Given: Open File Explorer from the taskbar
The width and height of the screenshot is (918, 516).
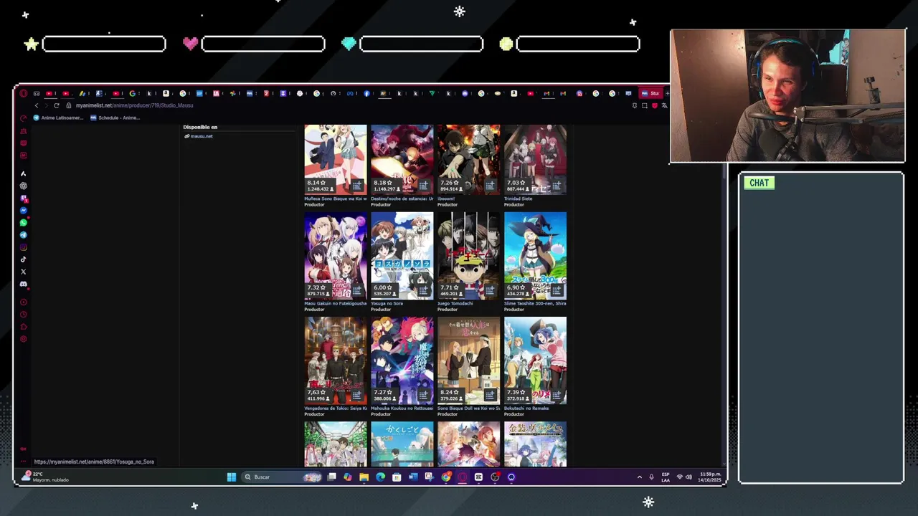Looking at the screenshot, I should pos(364,477).
